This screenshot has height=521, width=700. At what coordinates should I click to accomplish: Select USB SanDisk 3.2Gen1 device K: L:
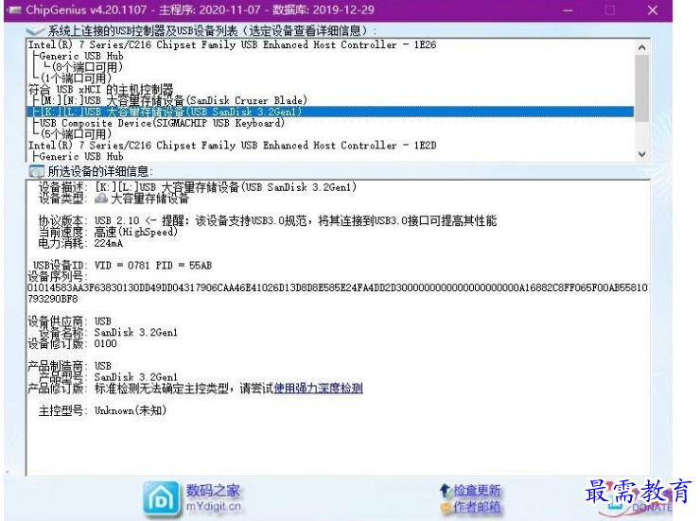pyautogui.click(x=330, y=112)
